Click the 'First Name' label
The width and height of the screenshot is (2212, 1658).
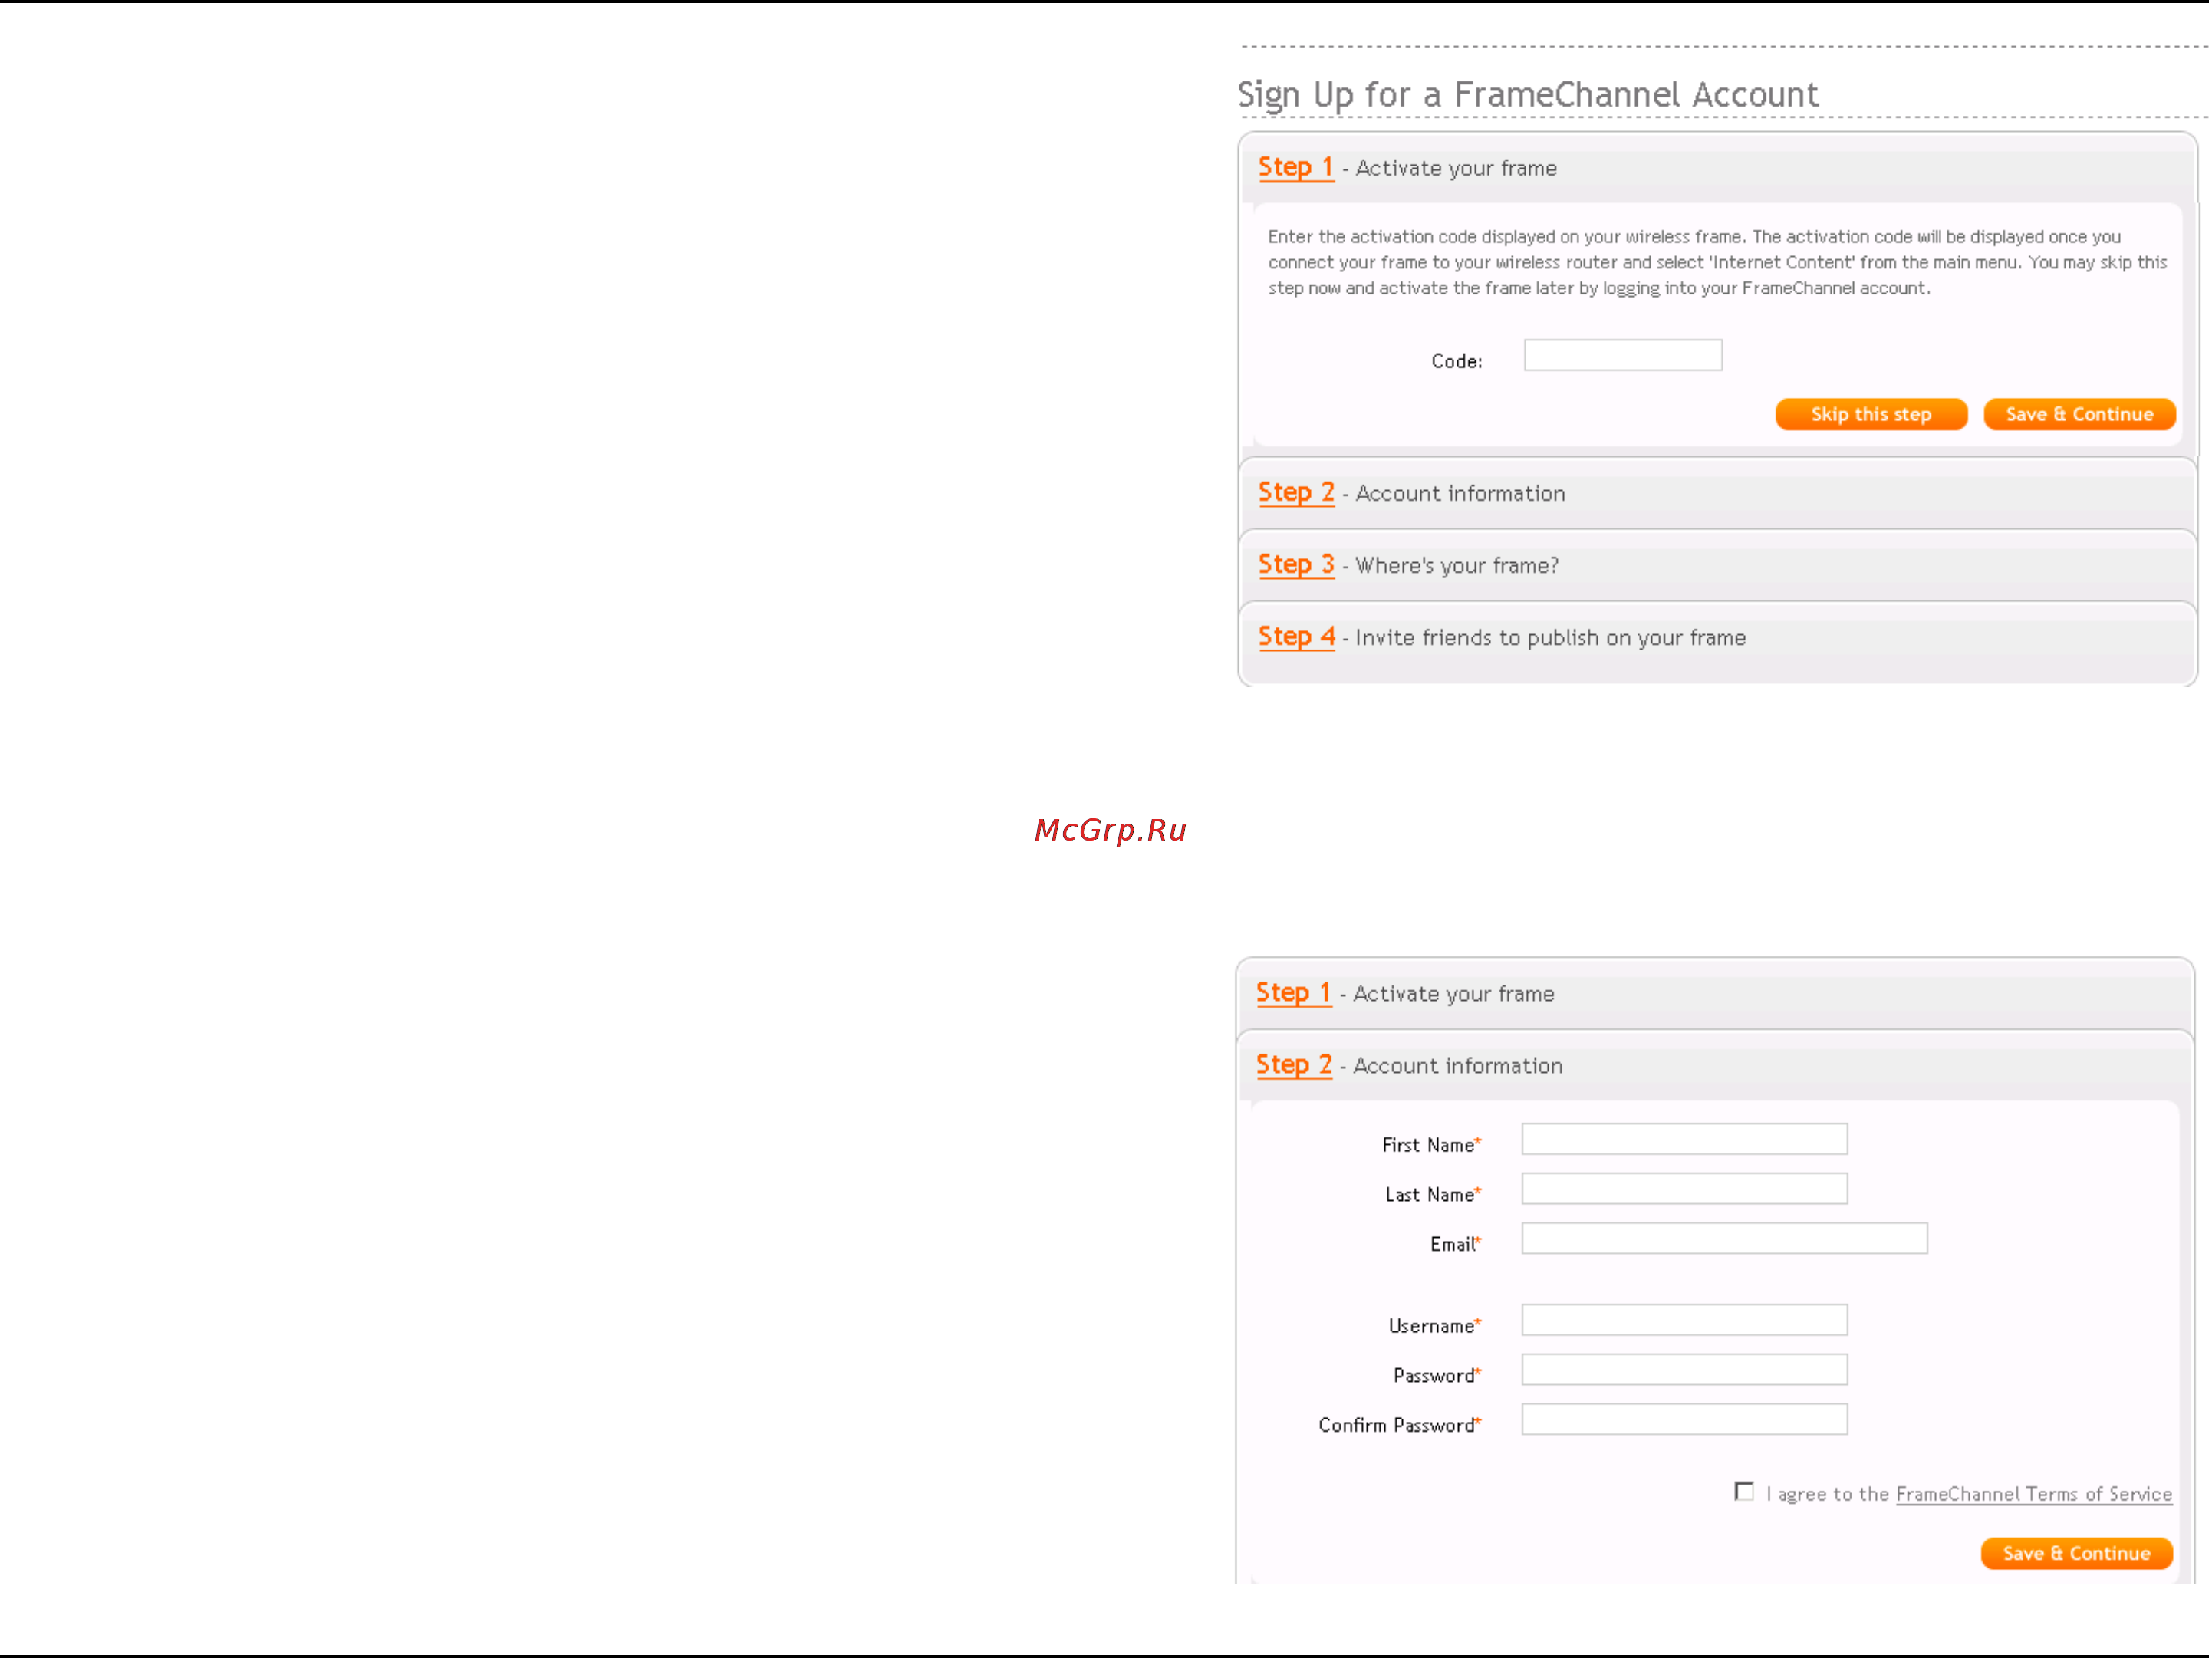coord(1431,1145)
